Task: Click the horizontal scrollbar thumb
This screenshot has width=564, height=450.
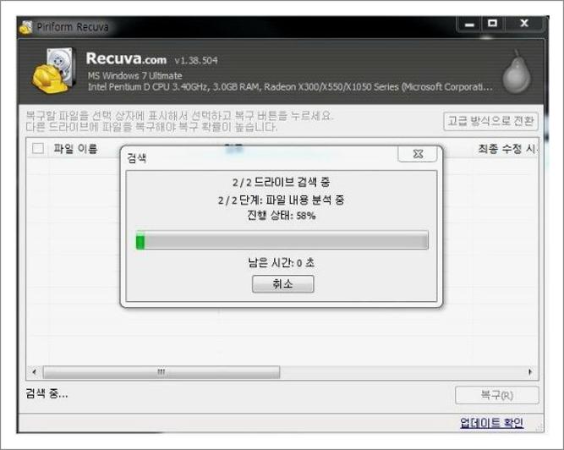Action: tap(162, 372)
